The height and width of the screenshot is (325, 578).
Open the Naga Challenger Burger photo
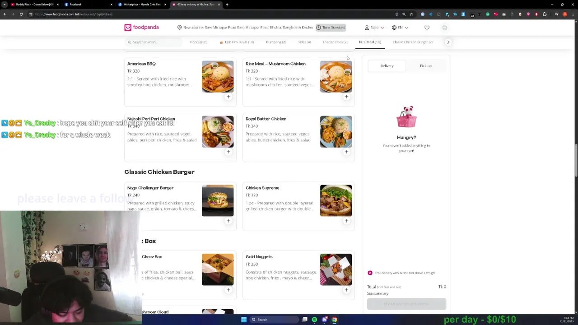218,200
